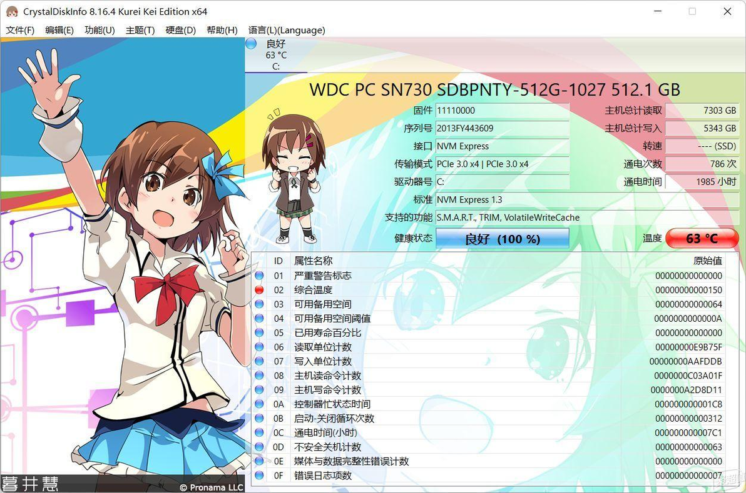Click the 786 次 power on count value
This screenshot has height=493, width=746.
coord(702,164)
